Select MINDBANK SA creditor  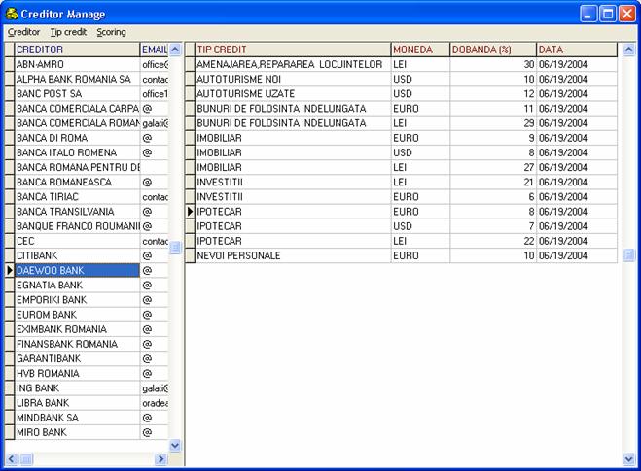click(x=77, y=418)
